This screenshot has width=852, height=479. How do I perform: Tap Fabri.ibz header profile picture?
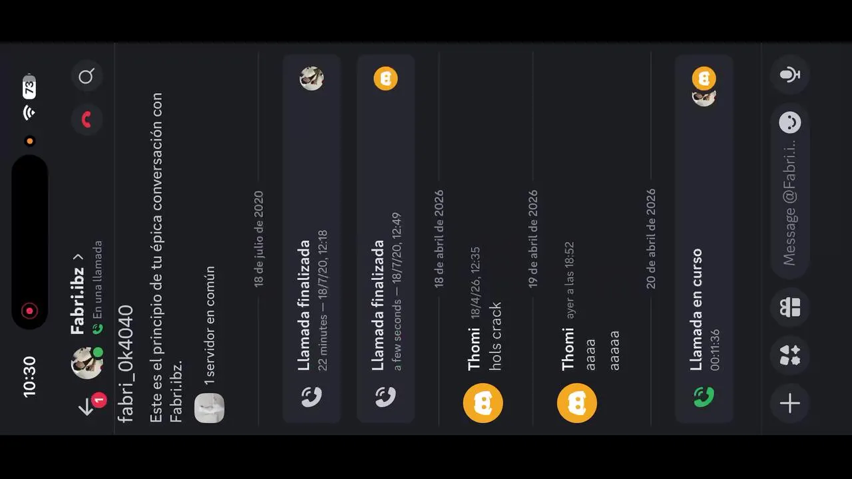(x=87, y=363)
